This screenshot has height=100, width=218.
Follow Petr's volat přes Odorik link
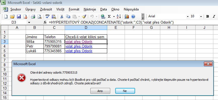79,46
